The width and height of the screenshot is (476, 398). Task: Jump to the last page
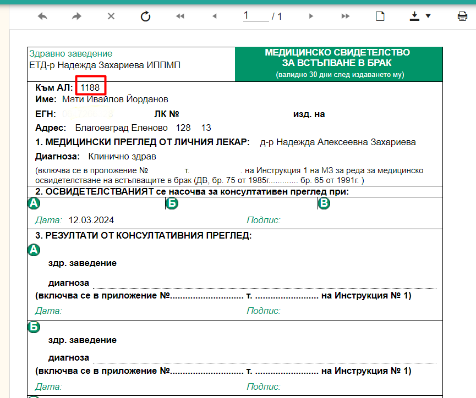point(346,16)
